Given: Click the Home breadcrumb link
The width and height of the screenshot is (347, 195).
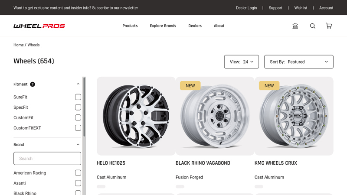Looking at the screenshot, I should [18, 45].
